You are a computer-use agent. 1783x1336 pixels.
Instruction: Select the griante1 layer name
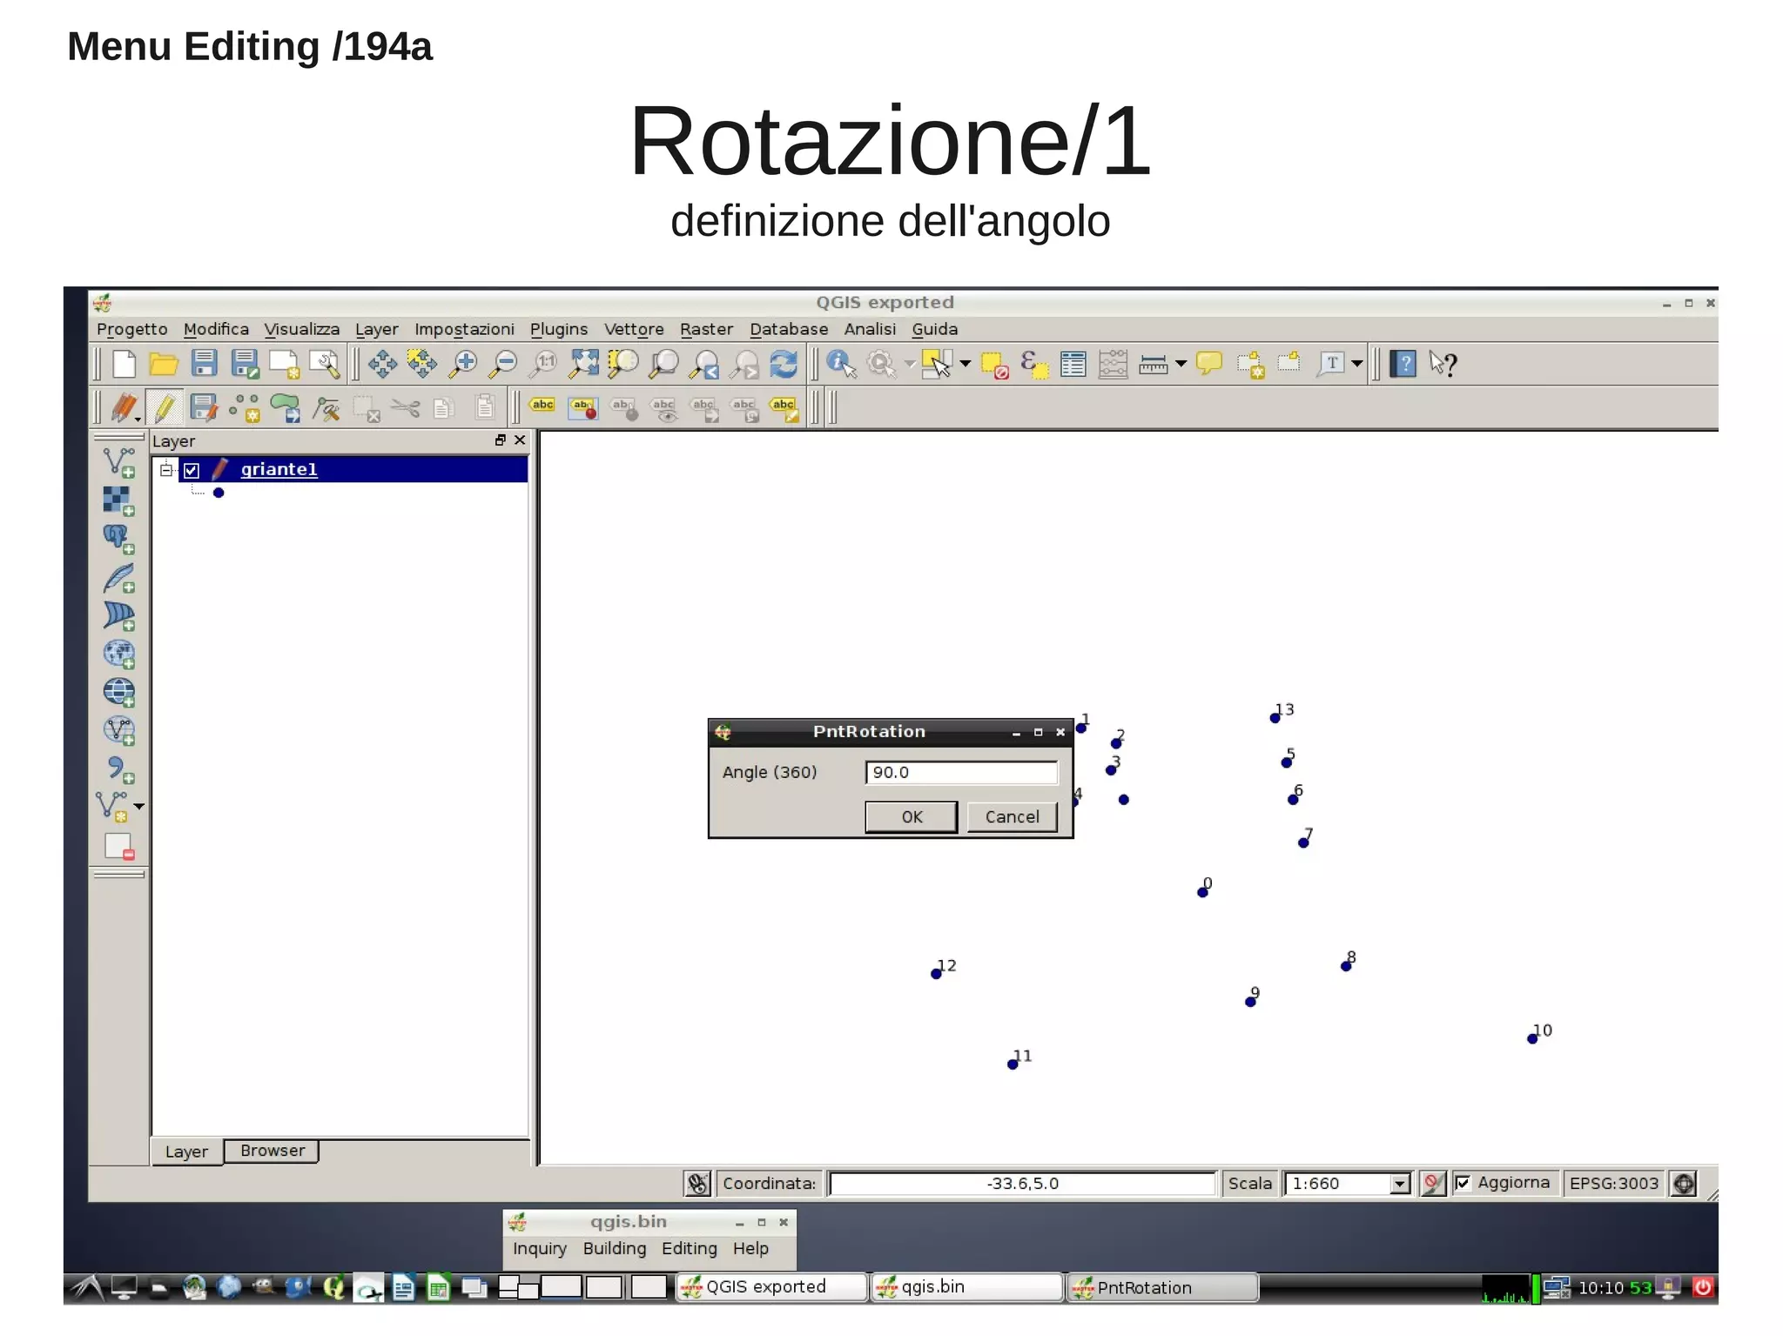click(279, 469)
